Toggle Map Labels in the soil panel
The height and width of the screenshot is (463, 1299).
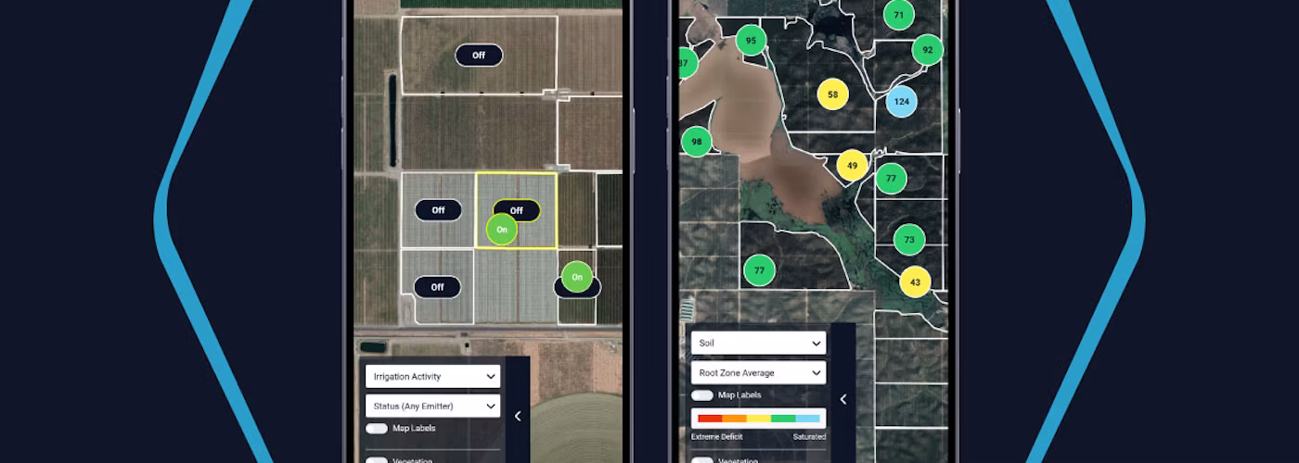pos(702,395)
